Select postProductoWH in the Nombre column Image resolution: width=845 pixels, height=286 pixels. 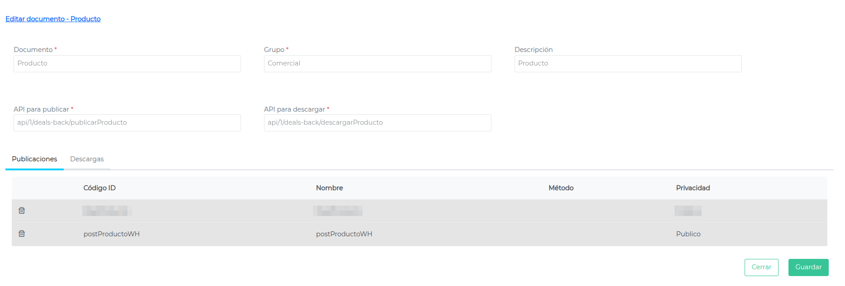click(344, 234)
